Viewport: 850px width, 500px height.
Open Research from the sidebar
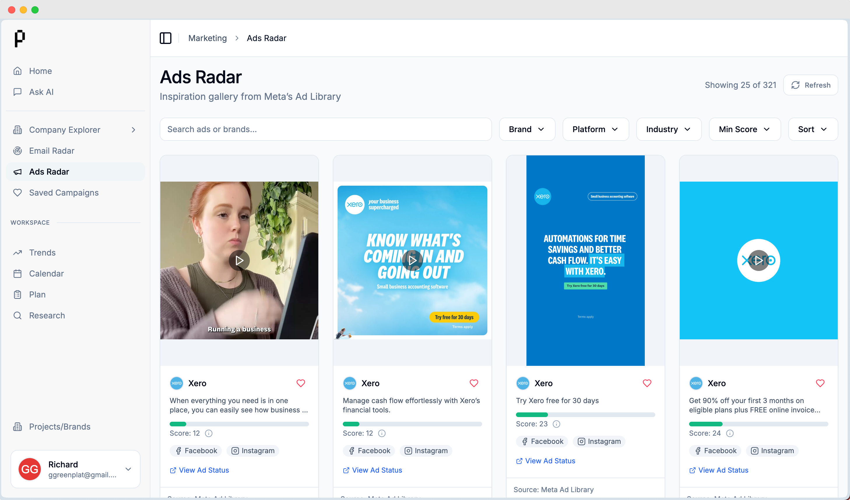[x=47, y=315]
